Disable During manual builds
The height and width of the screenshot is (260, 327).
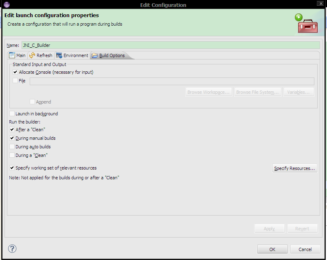pos(12,138)
